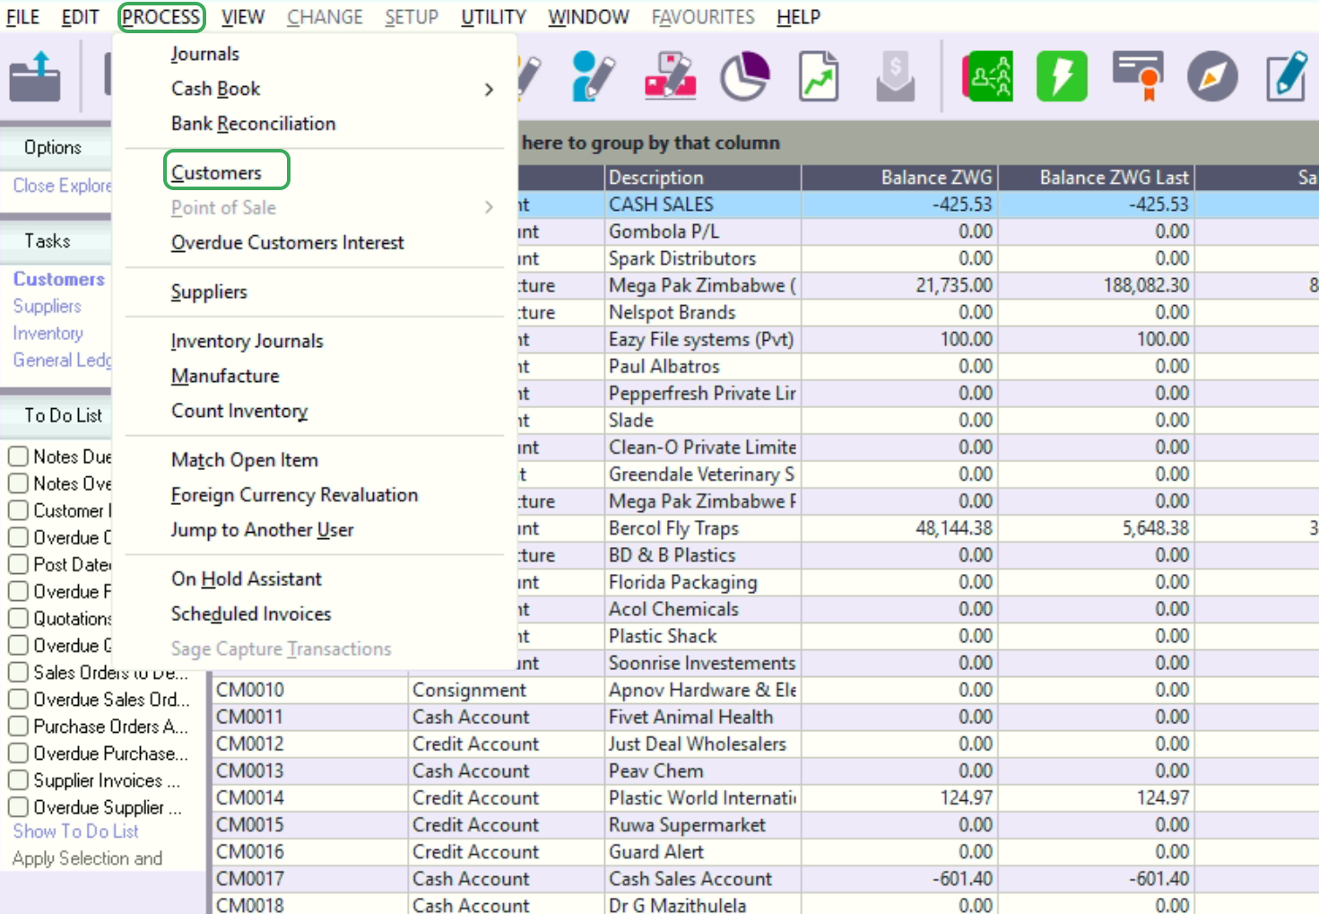The width and height of the screenshot is (1319, 914).
Task: Open the SETUP menu
Action: point(412,17)
